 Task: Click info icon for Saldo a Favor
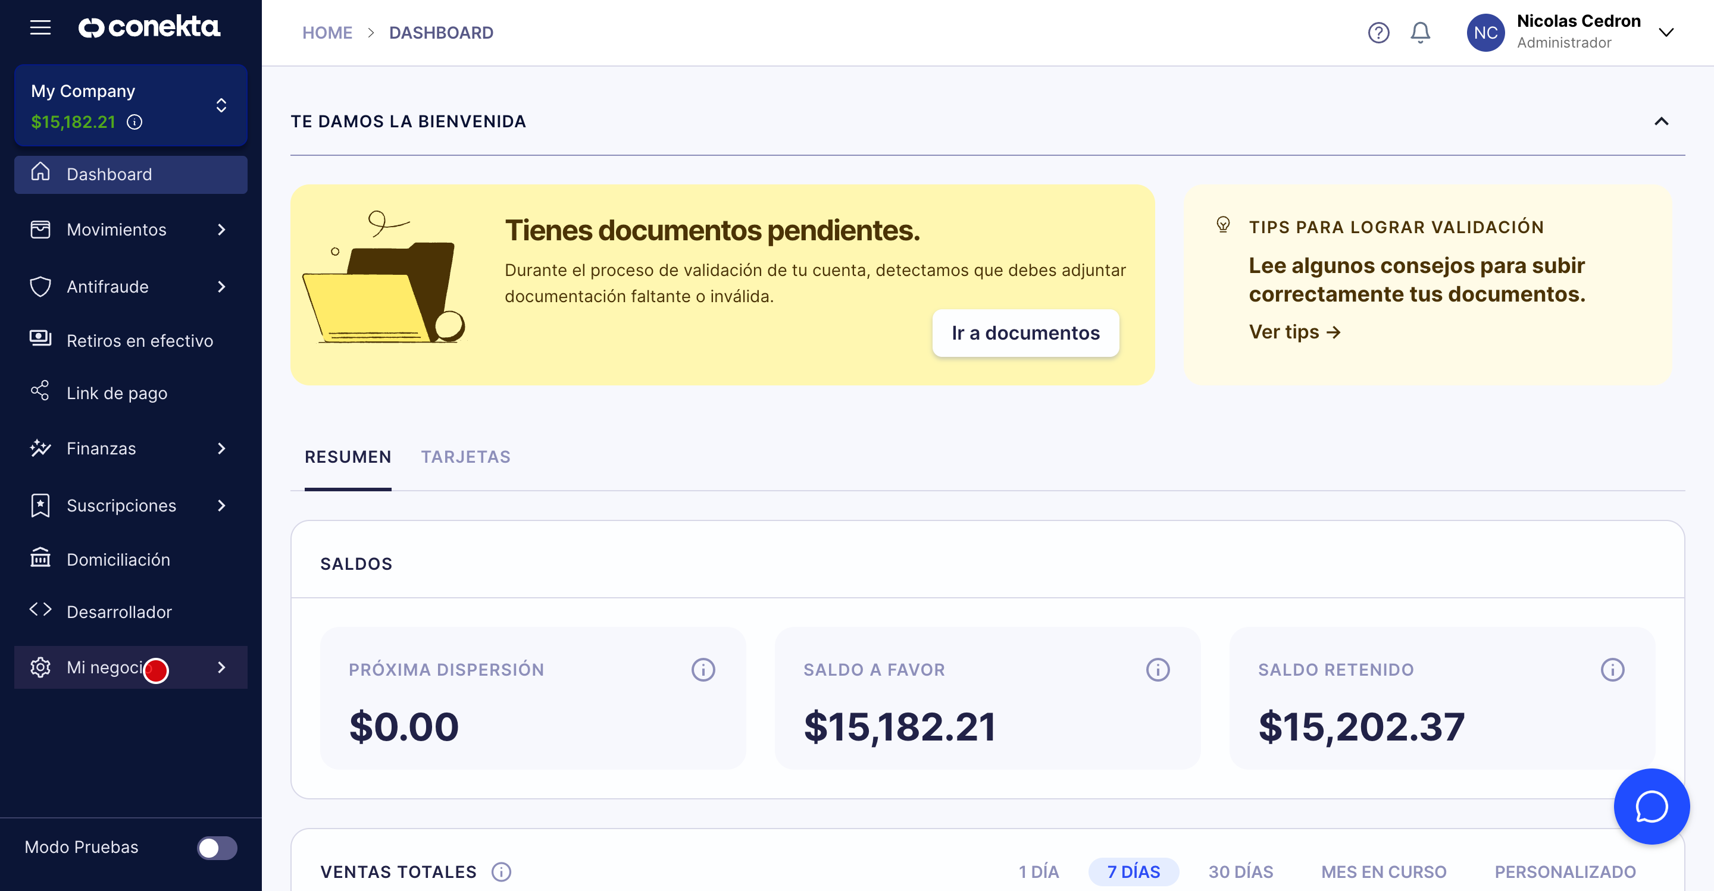point(1157,670)
